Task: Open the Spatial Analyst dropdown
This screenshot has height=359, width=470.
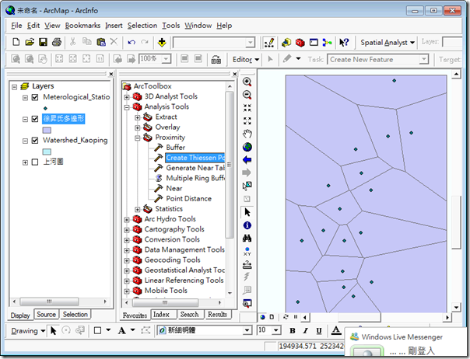Action: [388, 43]
